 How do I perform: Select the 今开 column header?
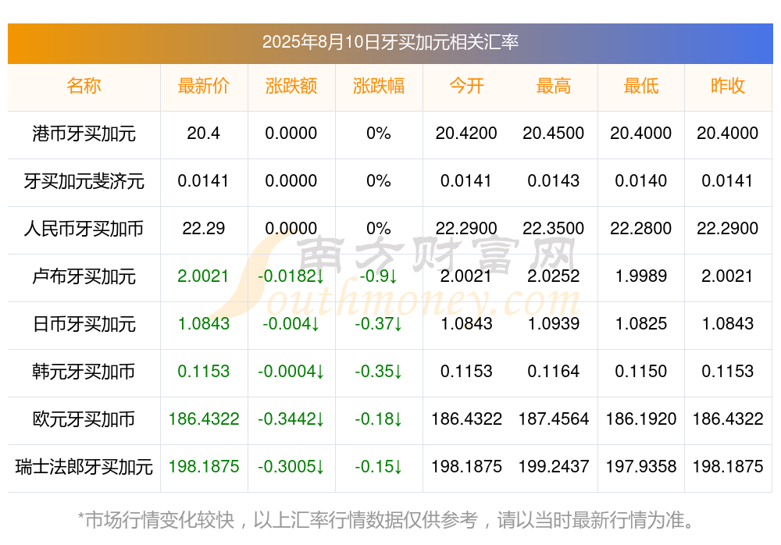click(x=466, y=86)
